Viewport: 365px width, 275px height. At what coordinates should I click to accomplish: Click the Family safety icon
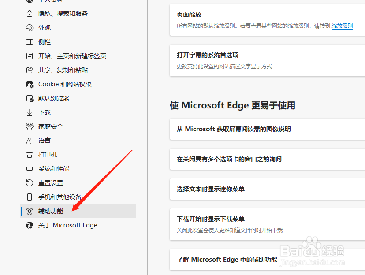pos(30,126)
